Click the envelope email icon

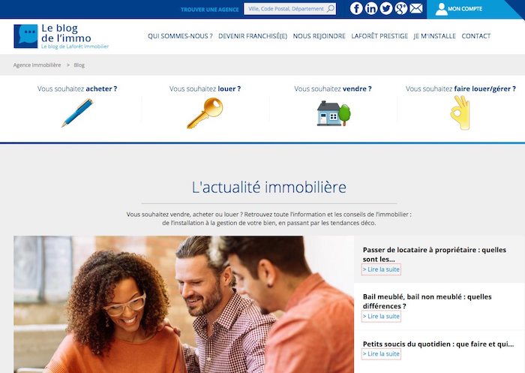(415, 8)
